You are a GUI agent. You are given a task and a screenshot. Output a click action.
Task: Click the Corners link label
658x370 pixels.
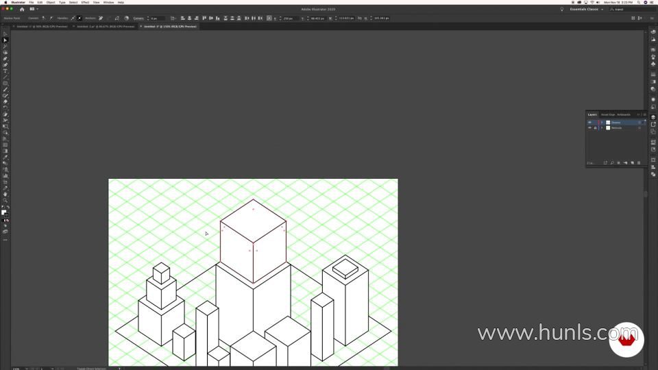(x=138, y=18)
